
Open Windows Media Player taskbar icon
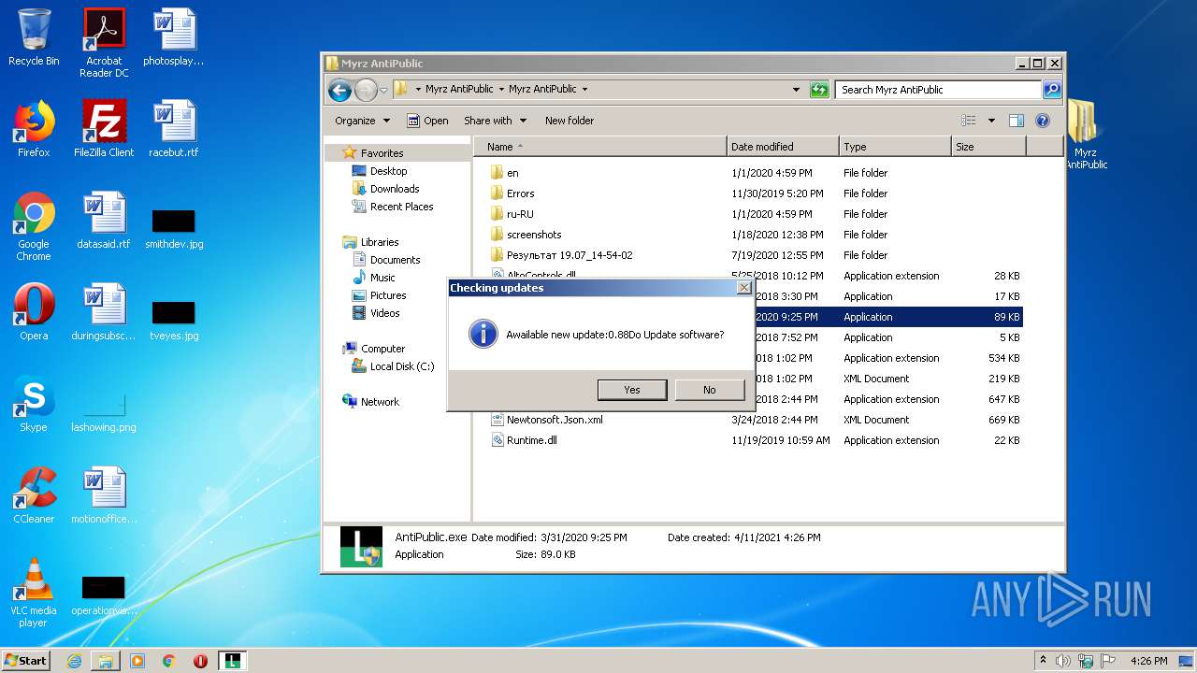coord(137,661)
